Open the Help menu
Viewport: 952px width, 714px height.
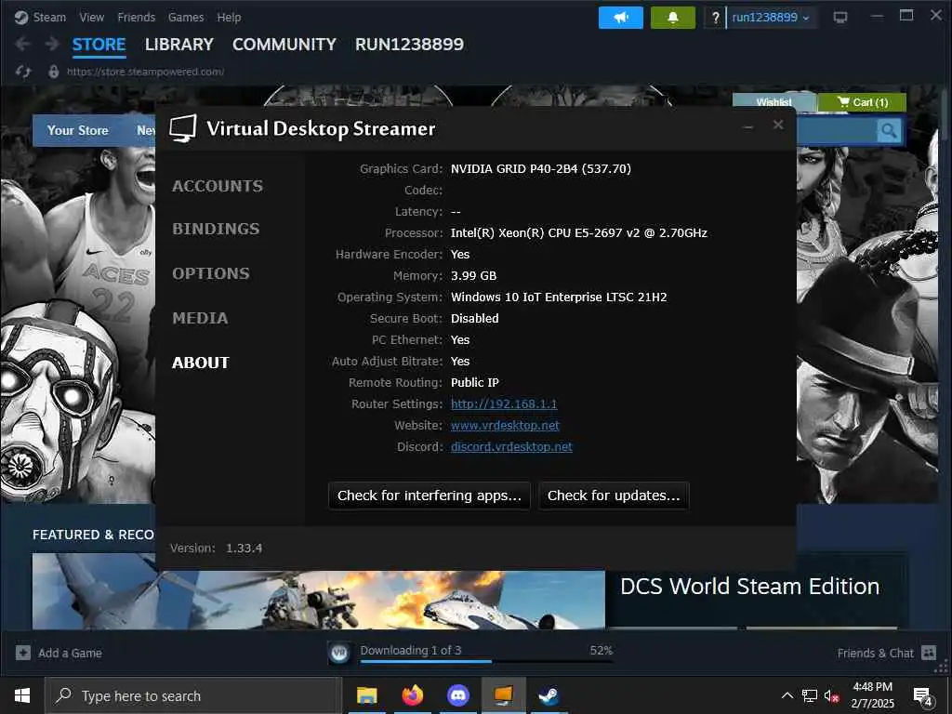(x=229, y=18)
